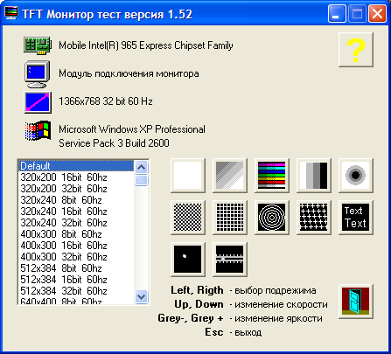This screenshot has width=391, height=354.
Task: Click the mode list scroll down arrow
Action: click(142, 296)
